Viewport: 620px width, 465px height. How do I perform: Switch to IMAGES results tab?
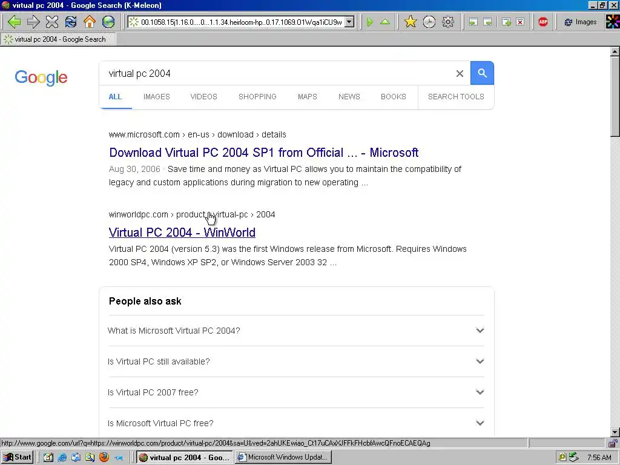point(157,97)
